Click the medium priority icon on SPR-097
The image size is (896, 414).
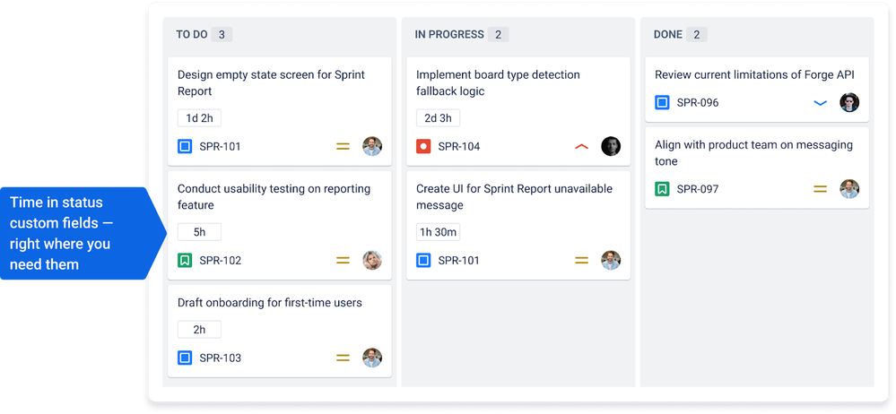point(820,189)
